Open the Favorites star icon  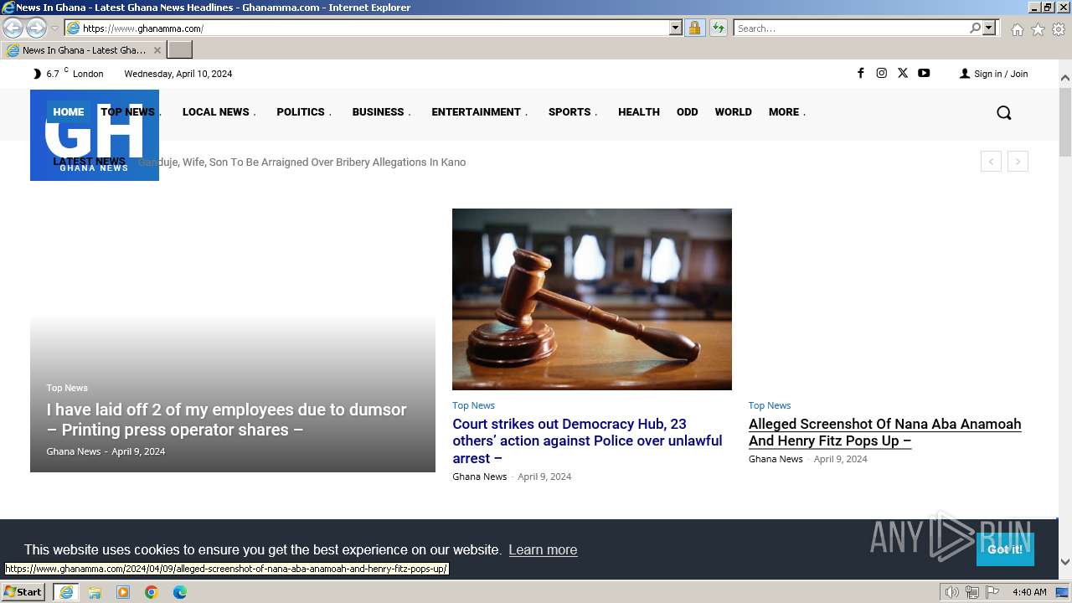pyautogui.click(x=1038, y=29)
